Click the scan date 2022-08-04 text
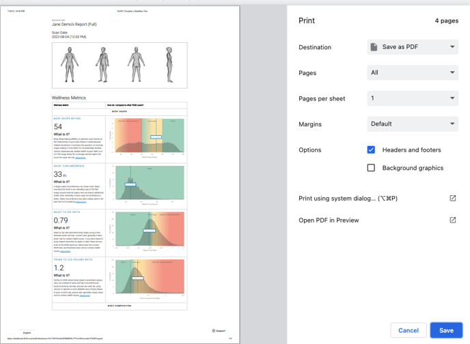The width and height of the screenshot is (470, 344). [x=69, y=37]
